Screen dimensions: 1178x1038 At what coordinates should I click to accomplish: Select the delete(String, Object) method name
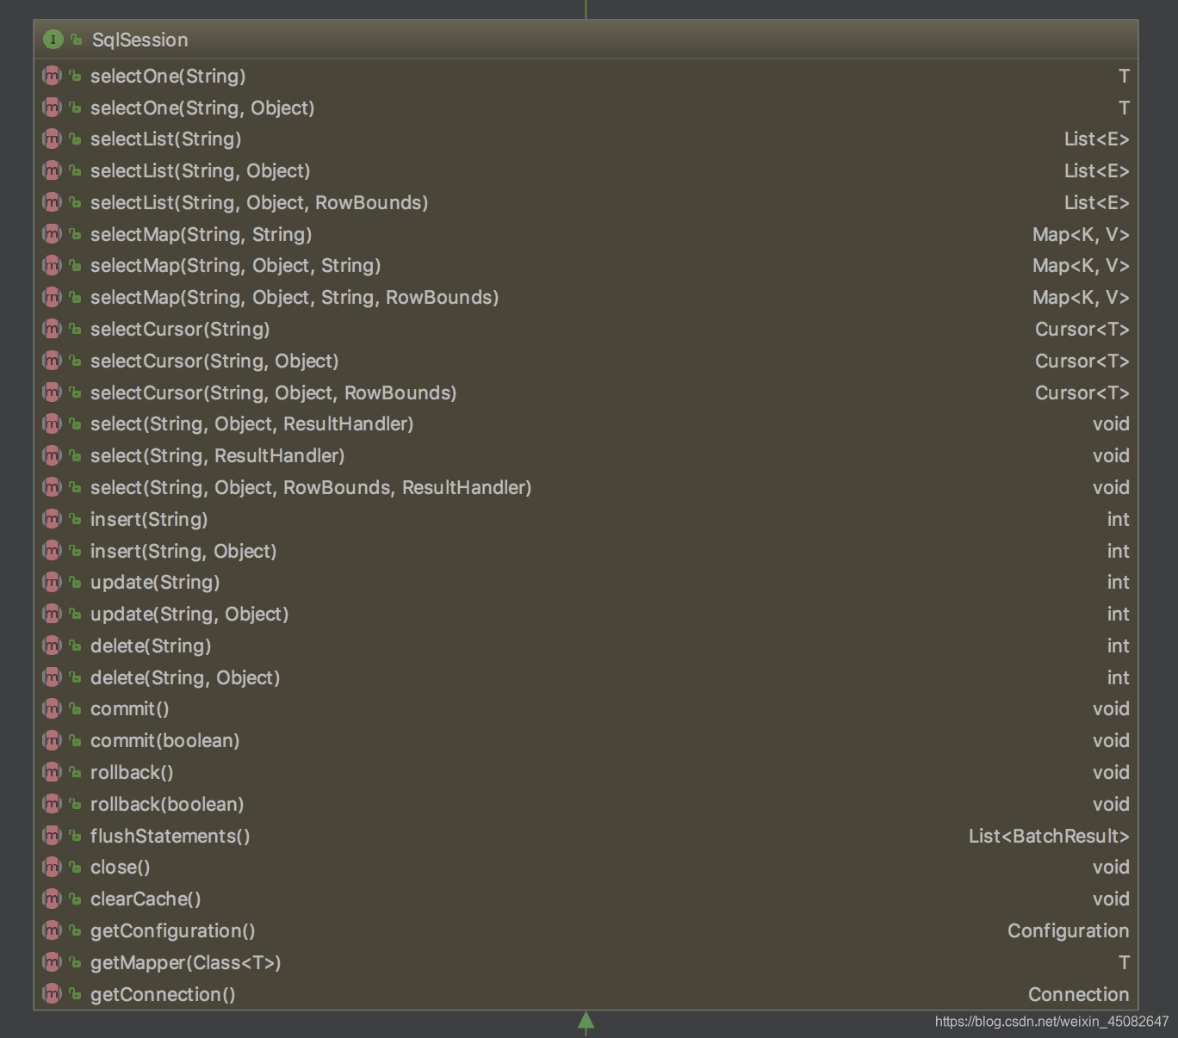(185, 677)
